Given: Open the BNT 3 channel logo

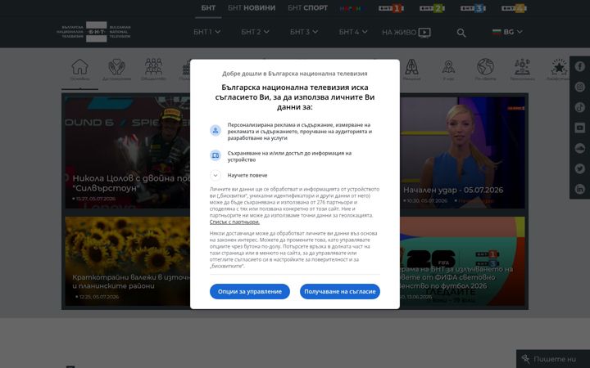Looking at the screenshot, I should pyautogui.click(x=474, y=8).
